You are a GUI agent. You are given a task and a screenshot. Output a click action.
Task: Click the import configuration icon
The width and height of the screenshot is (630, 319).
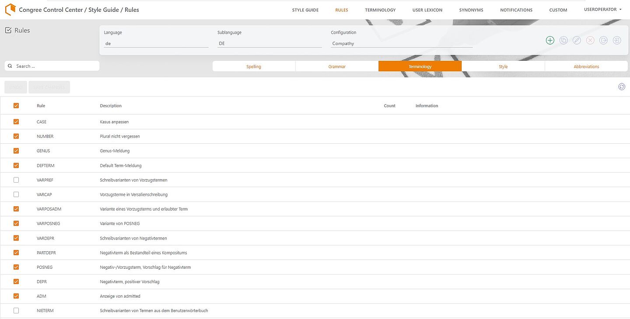617,40
